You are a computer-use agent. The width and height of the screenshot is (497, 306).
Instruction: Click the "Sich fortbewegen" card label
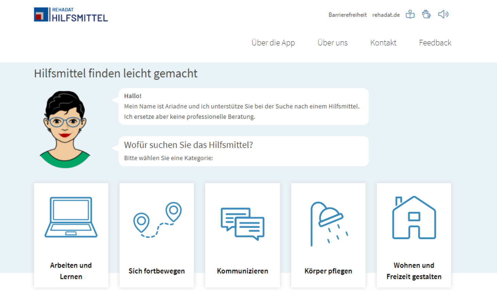[157, 271]
